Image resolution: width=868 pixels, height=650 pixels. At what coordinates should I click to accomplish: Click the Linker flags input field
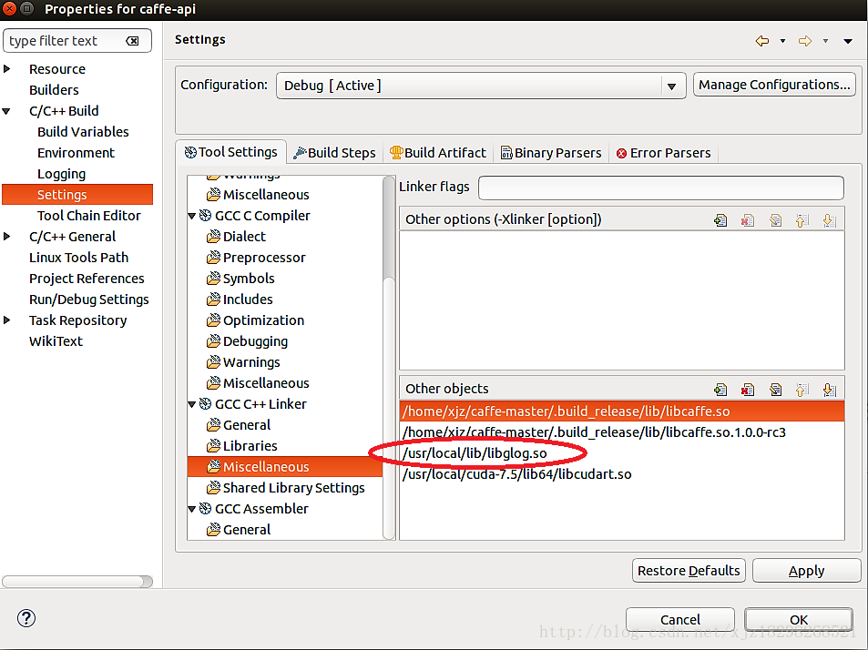tap(661, 188)
